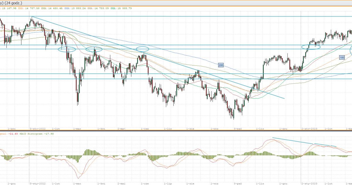352x185 pixels.
Task: Select the 100 moving average label
Action: click(x=342, y=57)
